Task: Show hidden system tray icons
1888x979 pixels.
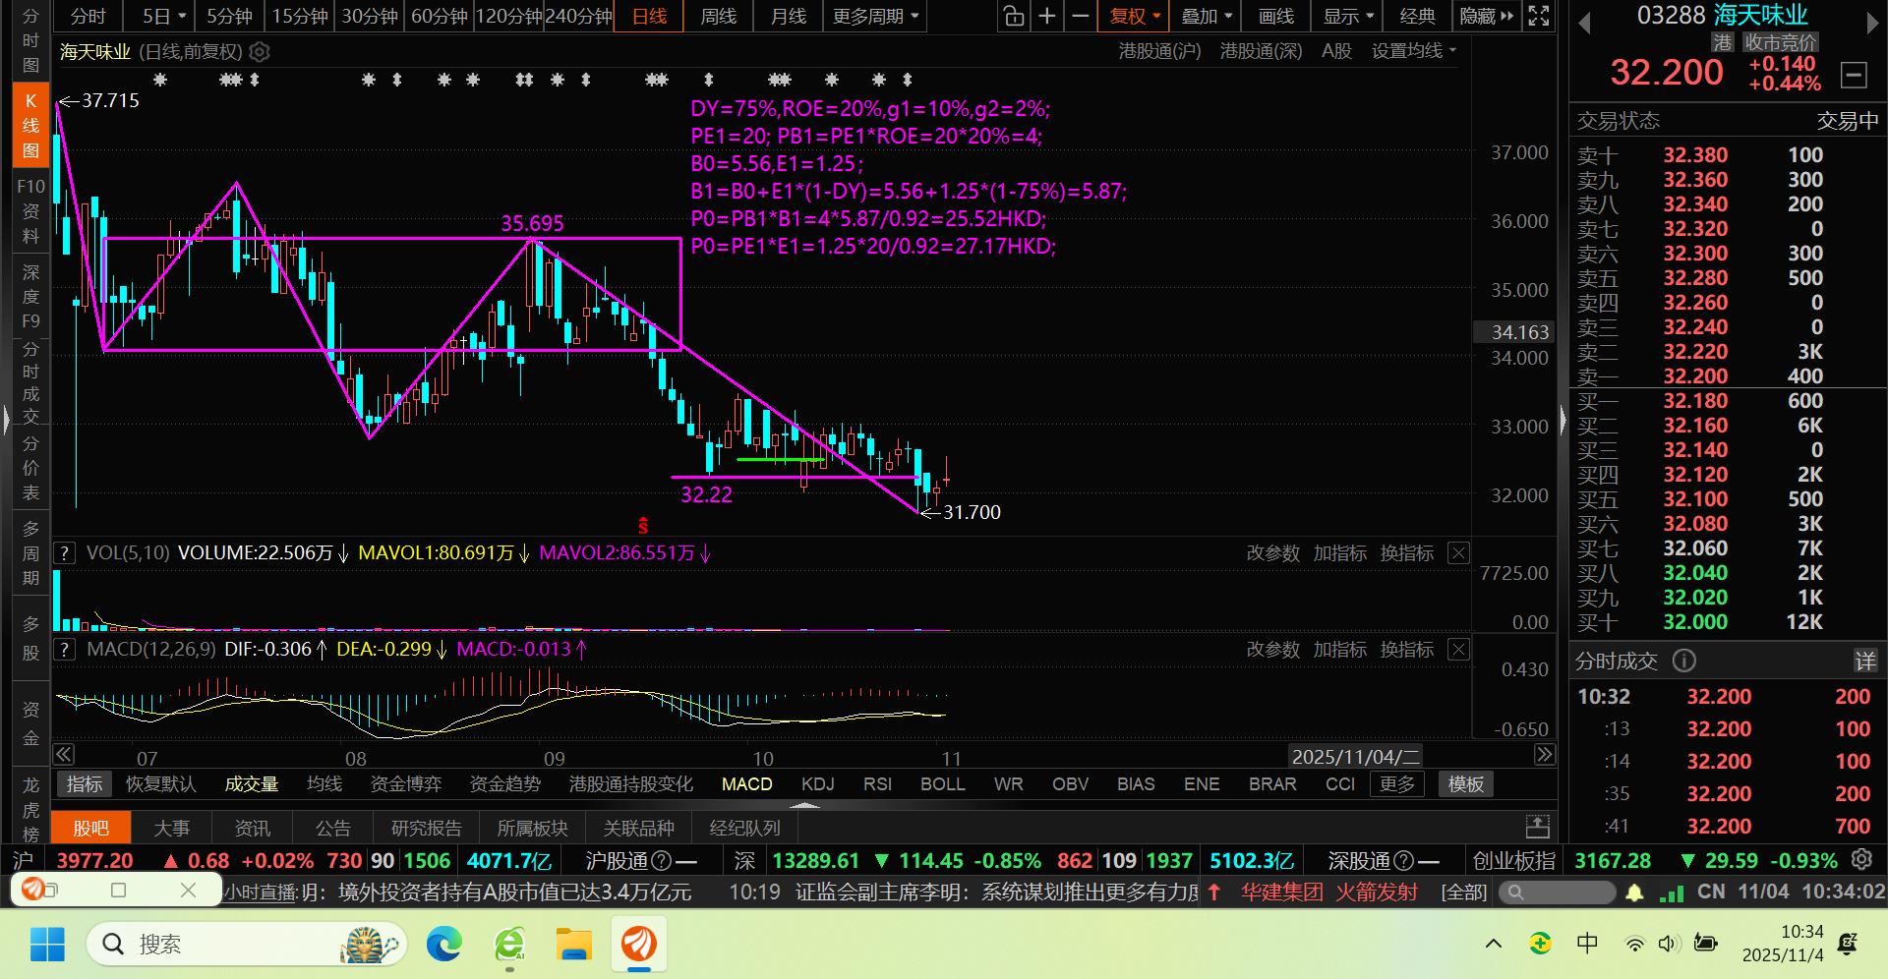Action: point(1494,945)
